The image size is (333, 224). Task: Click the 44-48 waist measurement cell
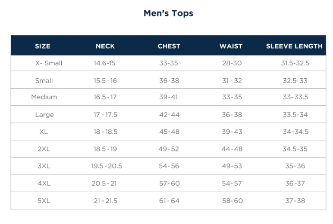[232, 149]
